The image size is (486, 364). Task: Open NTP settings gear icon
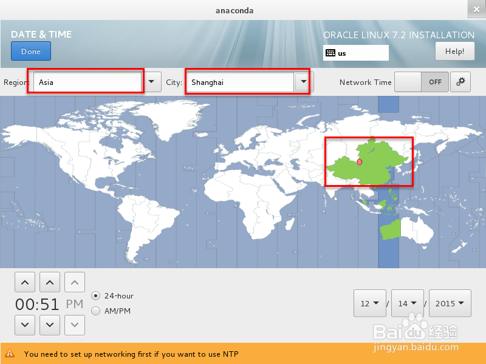click(x=460, y=82)
